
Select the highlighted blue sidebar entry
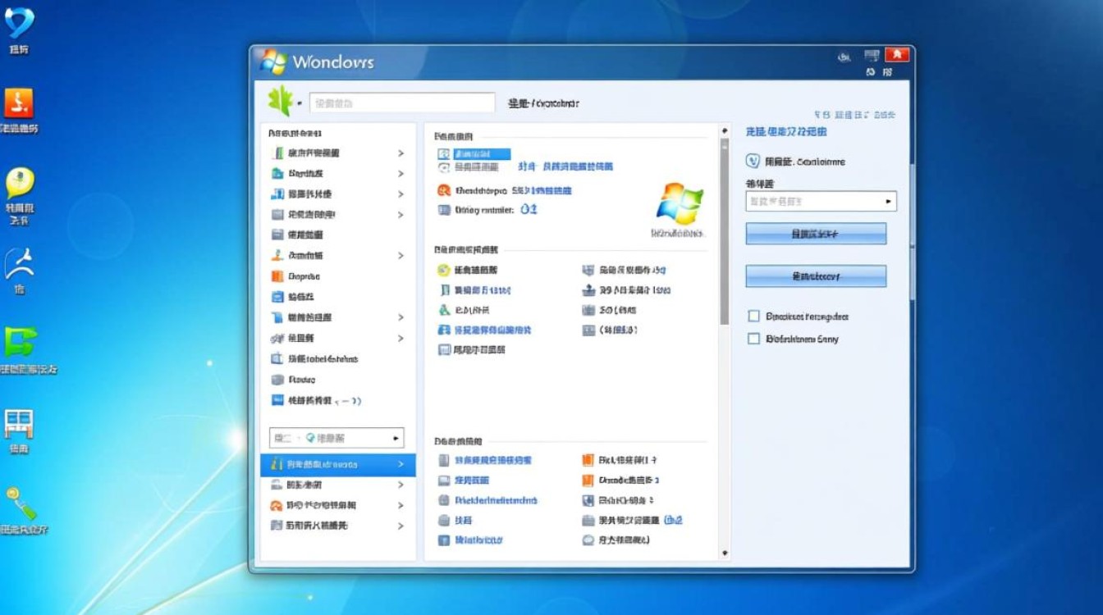336,464
